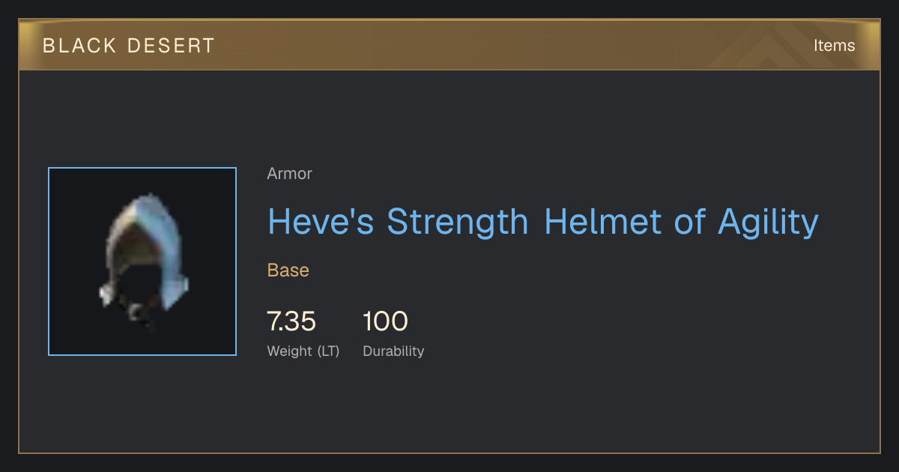The width and height of the screenshot is (899, 472).
Task: Click the Base grade label
Action: click(288, 270)
